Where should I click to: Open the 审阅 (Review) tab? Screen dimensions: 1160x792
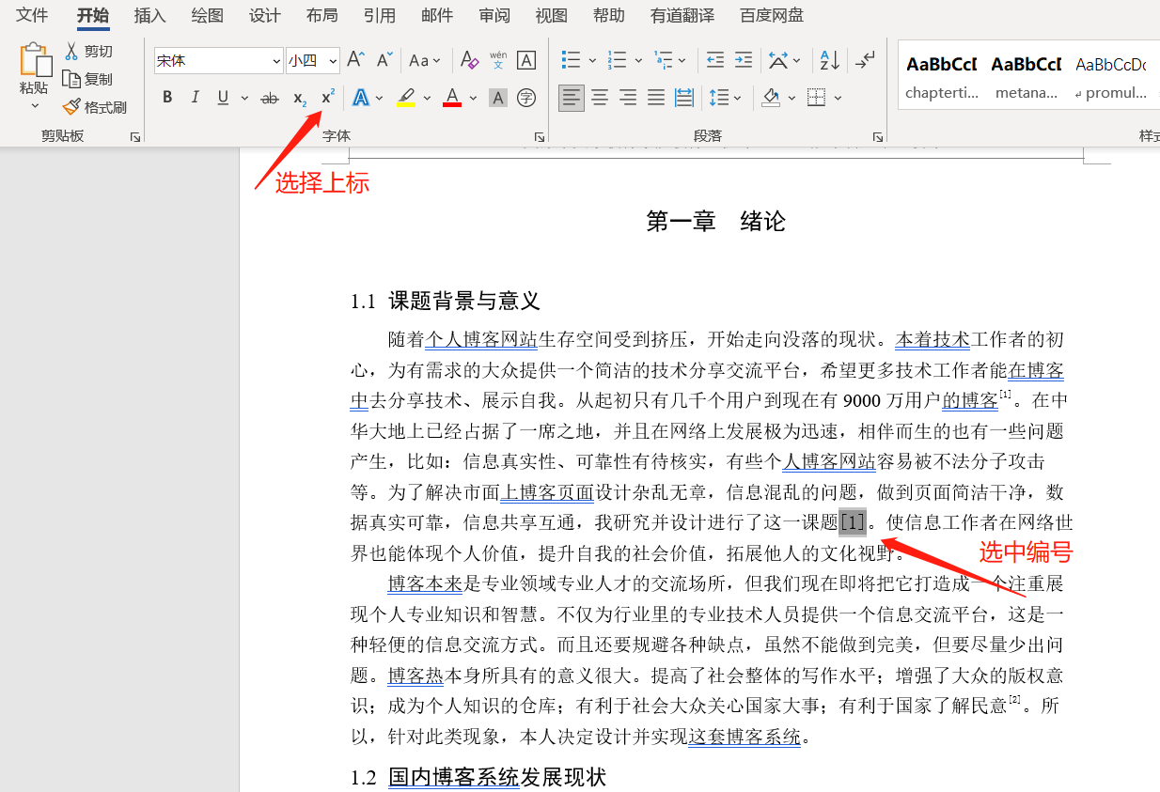click(494, 15)
